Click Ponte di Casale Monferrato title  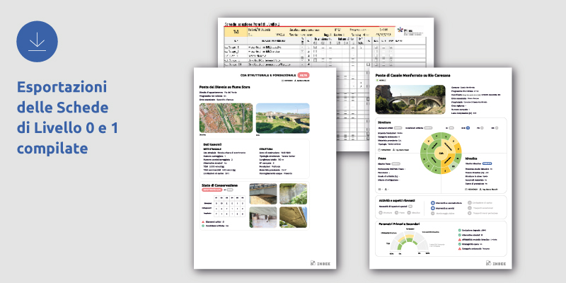point(412,75)
